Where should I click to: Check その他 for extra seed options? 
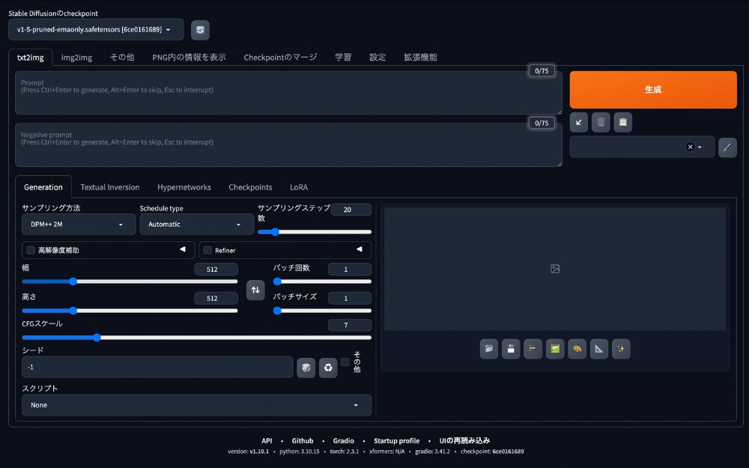pyautogui.click(x=345, y=364)
